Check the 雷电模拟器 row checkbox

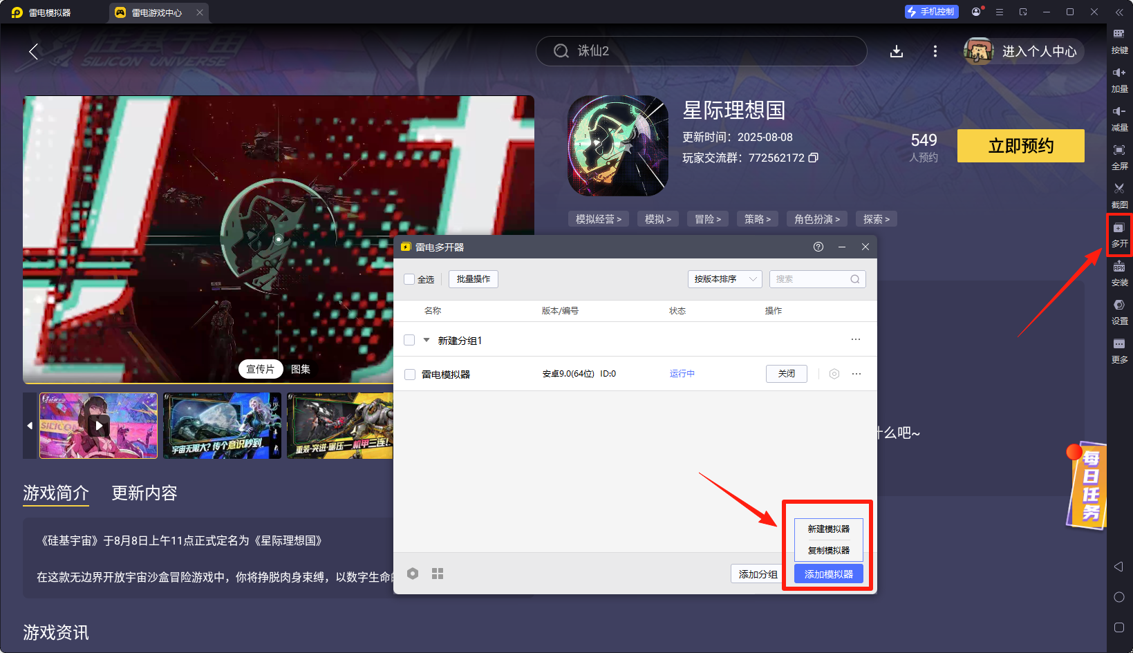point(410,375)
